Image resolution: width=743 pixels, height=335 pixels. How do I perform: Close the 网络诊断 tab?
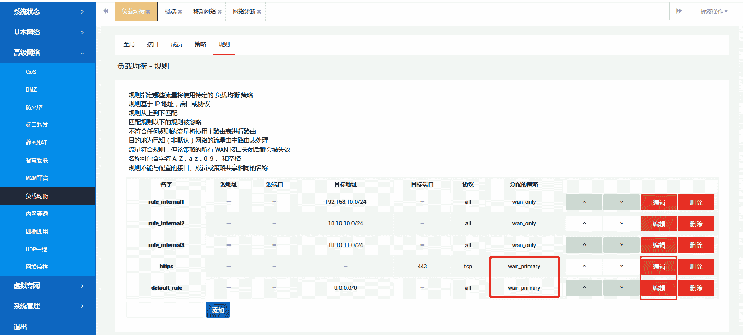point(259,11)
